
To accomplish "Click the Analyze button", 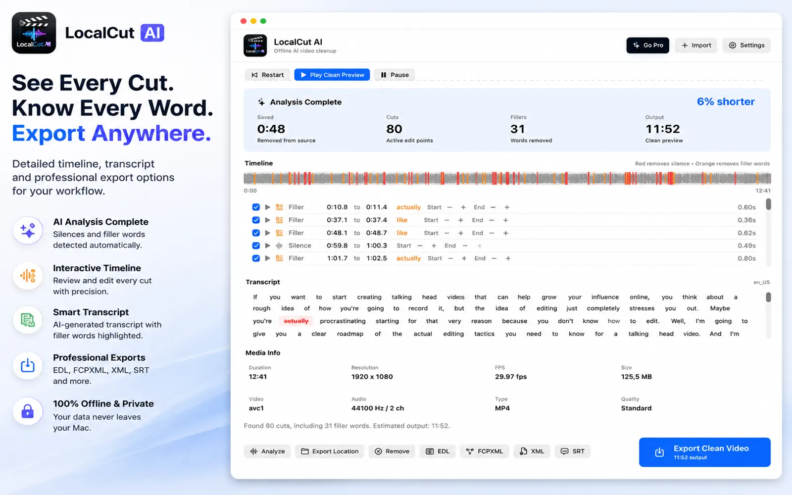I will pos(267,451).
